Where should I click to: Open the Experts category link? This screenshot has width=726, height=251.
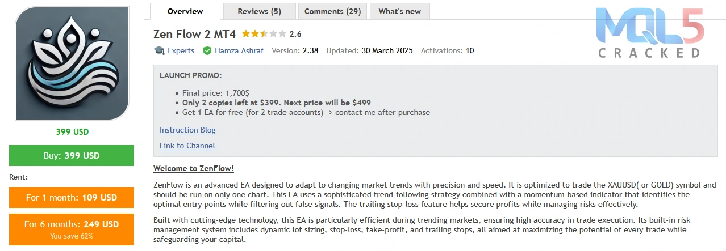pos(181,50)
